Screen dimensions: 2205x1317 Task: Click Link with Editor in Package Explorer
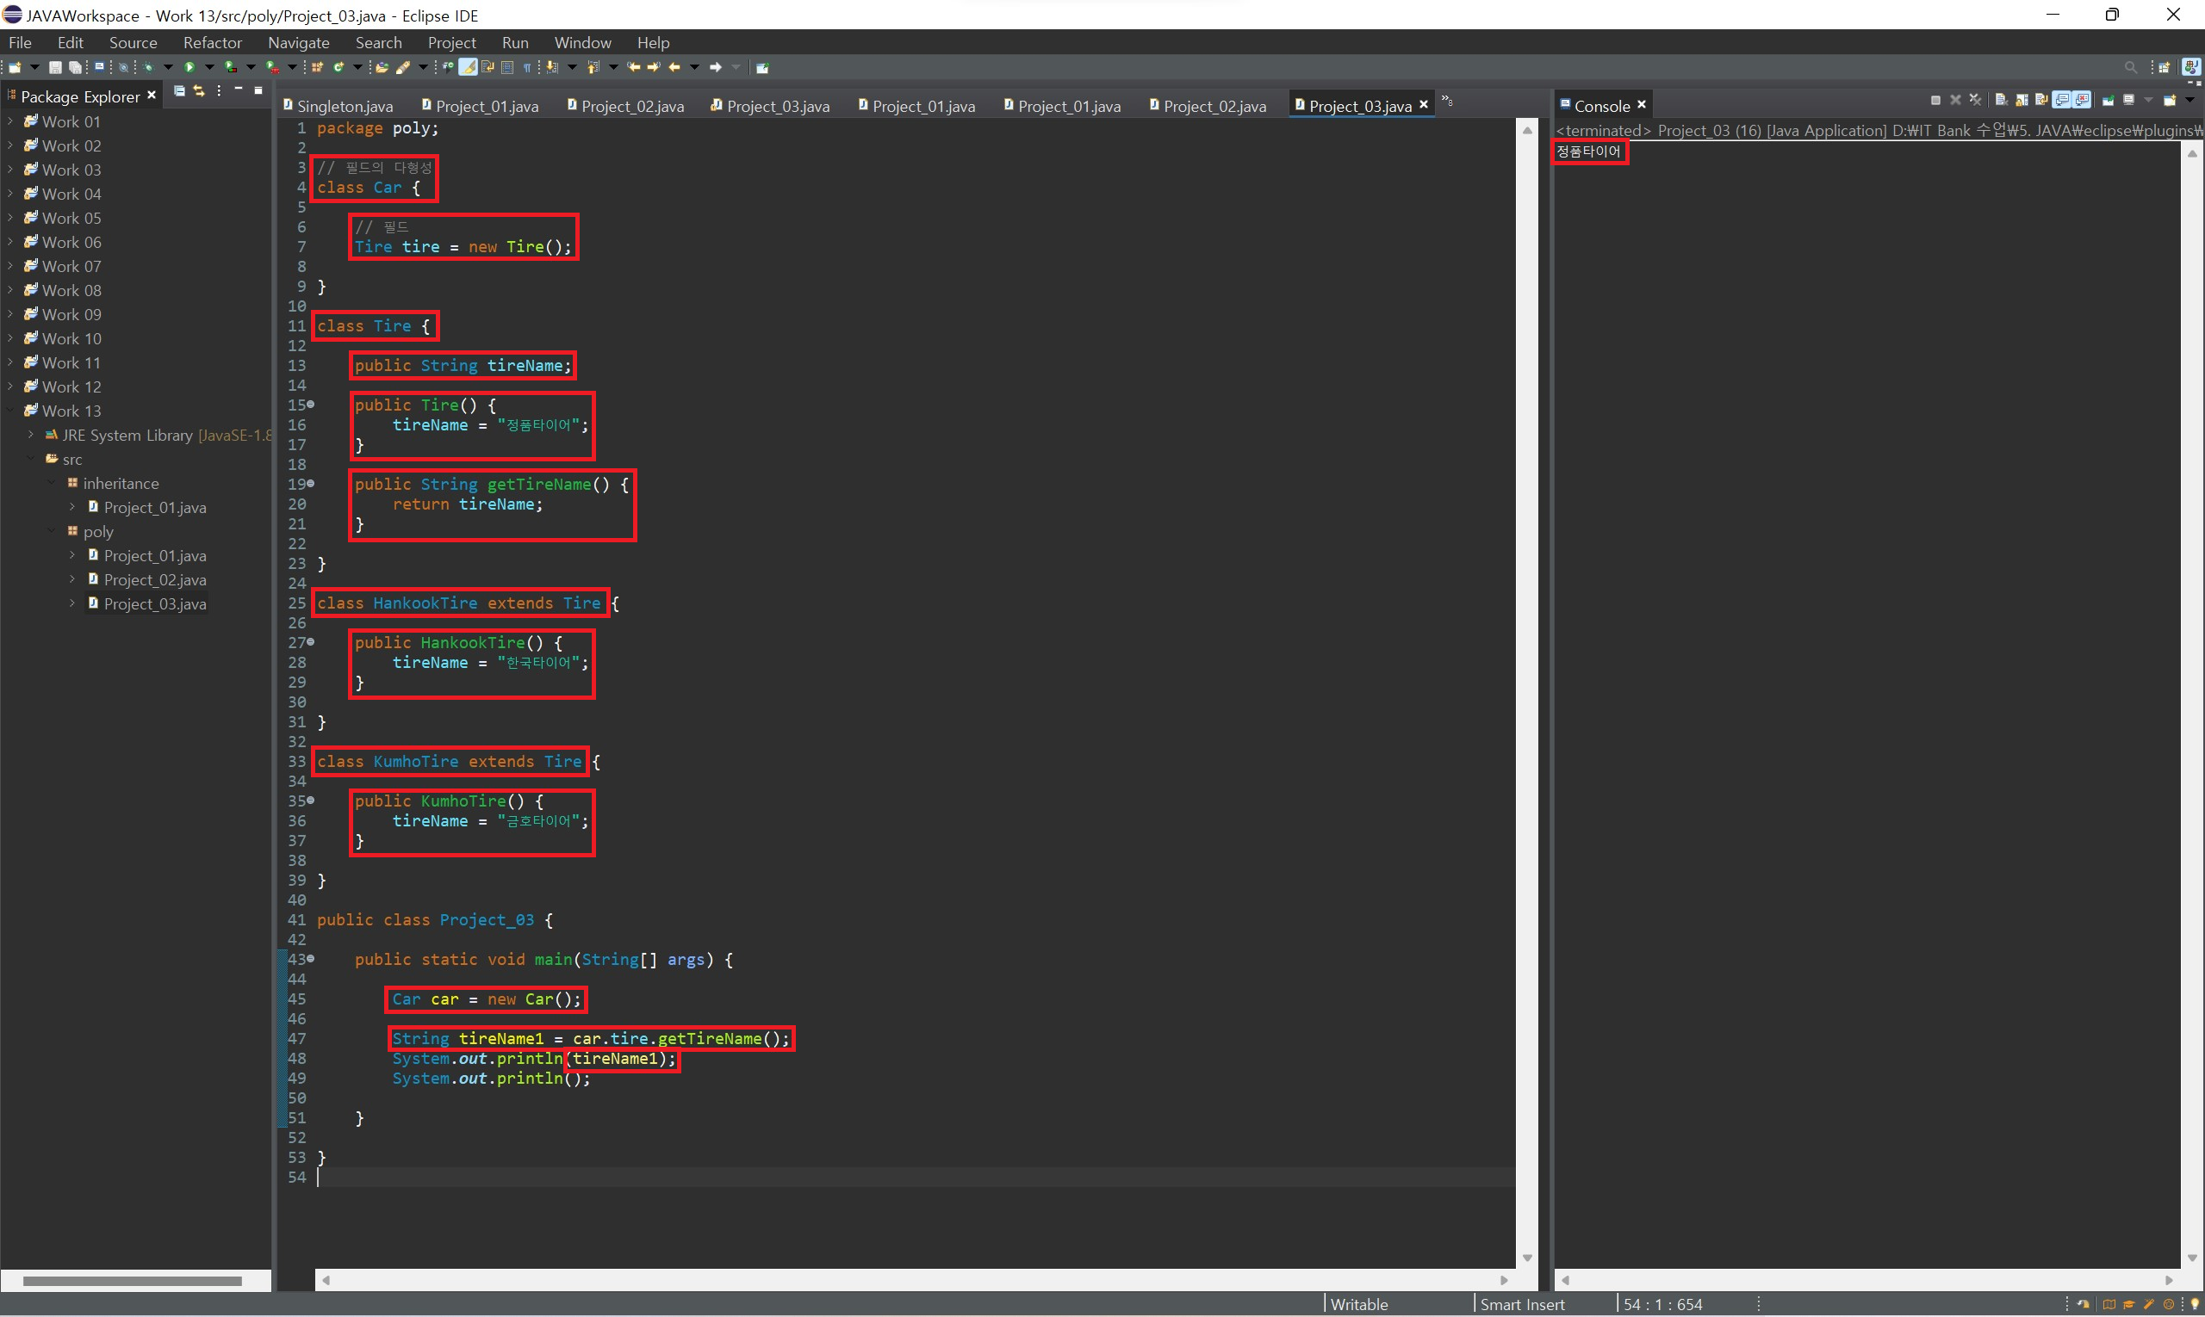pos(199,91)
